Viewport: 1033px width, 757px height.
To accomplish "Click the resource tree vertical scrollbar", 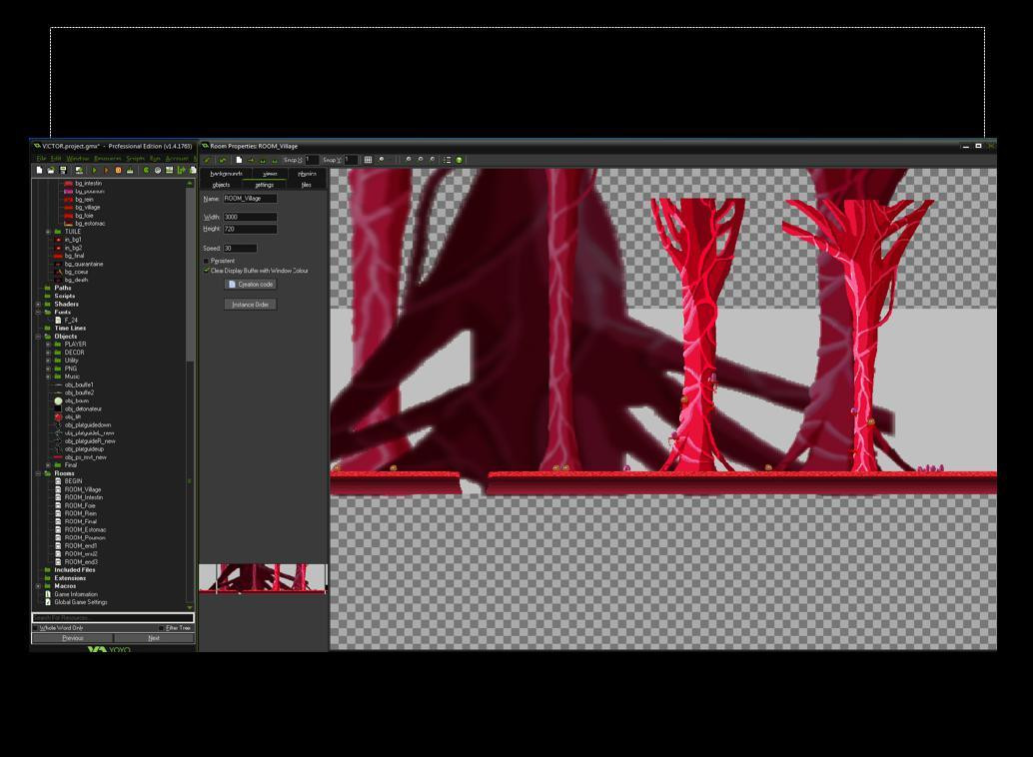I will 191,394.
